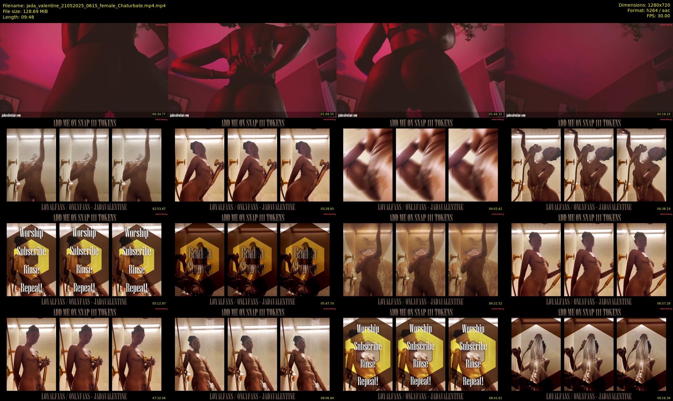Pick the frame thumbnail stamped 07:32.06
This screenshot has height=401, width=673.
coord(84,354)
